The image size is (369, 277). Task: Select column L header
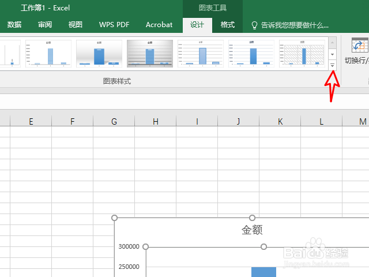tap(322, 121)
